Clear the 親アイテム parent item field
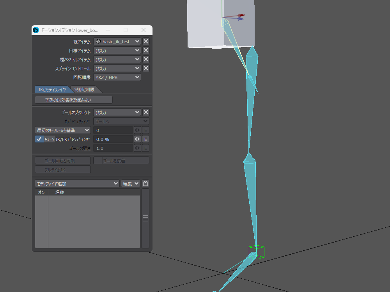This screenshot has height=292, width=390. click(146, 41)
